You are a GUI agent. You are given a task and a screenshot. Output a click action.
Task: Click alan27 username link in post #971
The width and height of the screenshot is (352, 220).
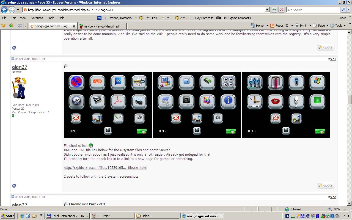click(20, 67)
